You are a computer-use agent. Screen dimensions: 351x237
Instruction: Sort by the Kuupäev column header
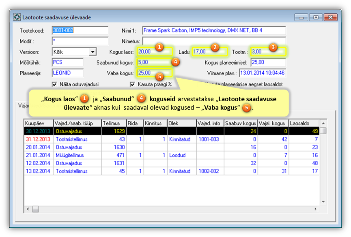(x=39, y=123)
